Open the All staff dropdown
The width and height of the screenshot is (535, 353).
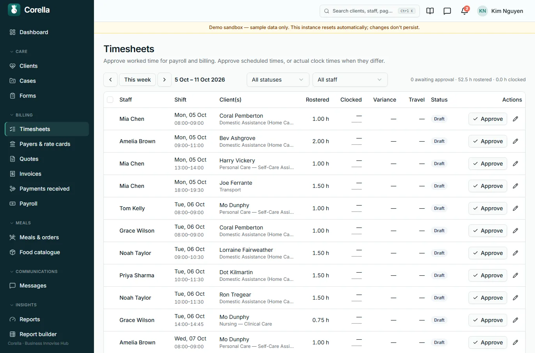(350, 80)
